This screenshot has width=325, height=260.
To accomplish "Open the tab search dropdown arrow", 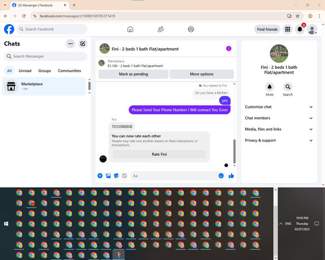I will pos(5,5).
